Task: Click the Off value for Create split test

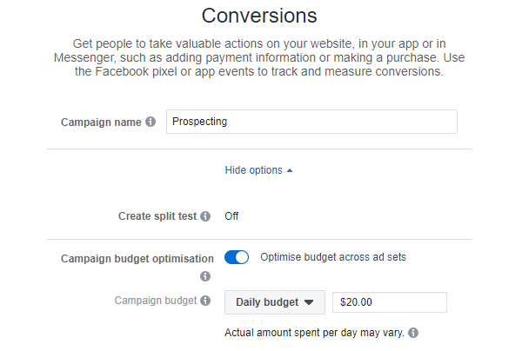Action: 231,216
